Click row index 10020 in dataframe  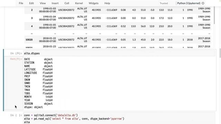coord(29,40)
